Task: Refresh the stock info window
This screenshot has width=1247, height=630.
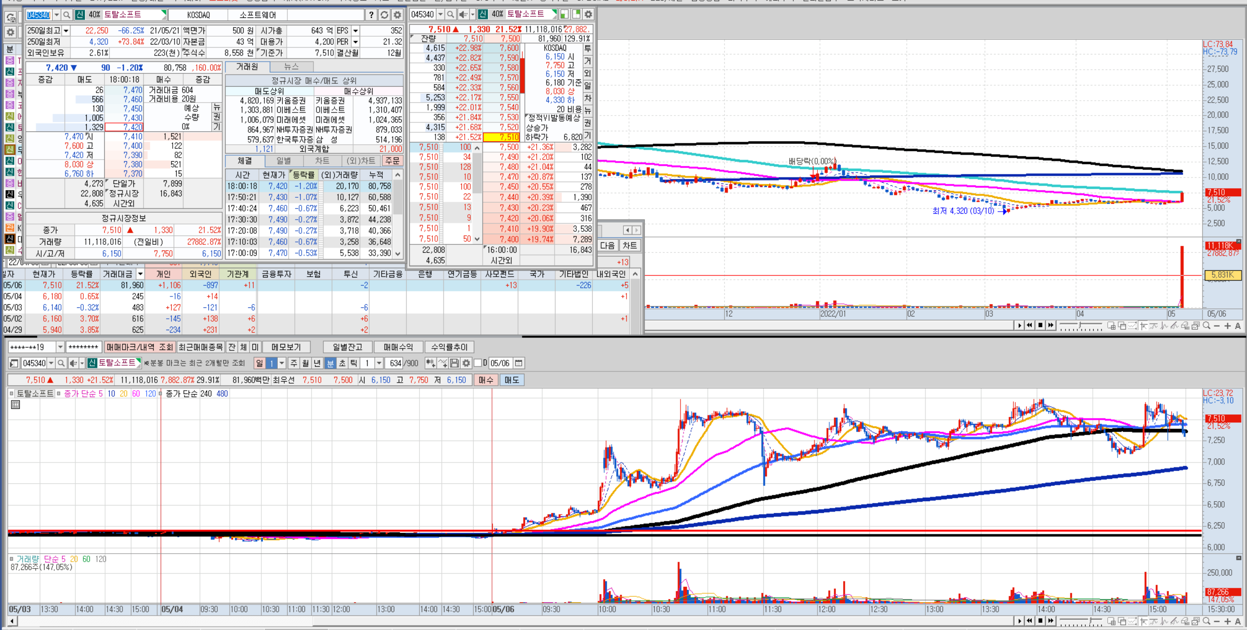Action: point(384,15)
